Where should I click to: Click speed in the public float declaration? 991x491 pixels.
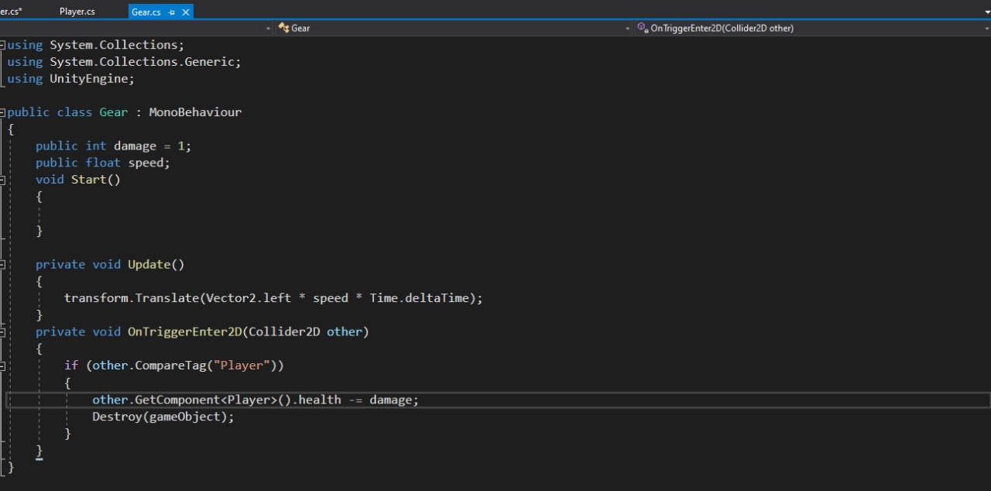click(146, 163)
